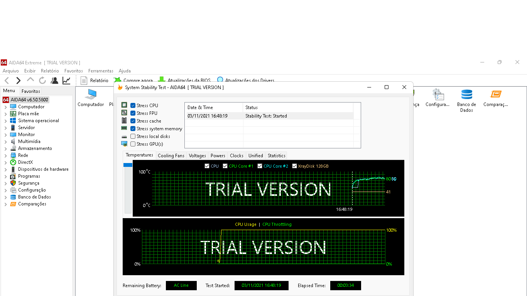Toggle the CPU graph checkbox

click(x=207, y=166)
